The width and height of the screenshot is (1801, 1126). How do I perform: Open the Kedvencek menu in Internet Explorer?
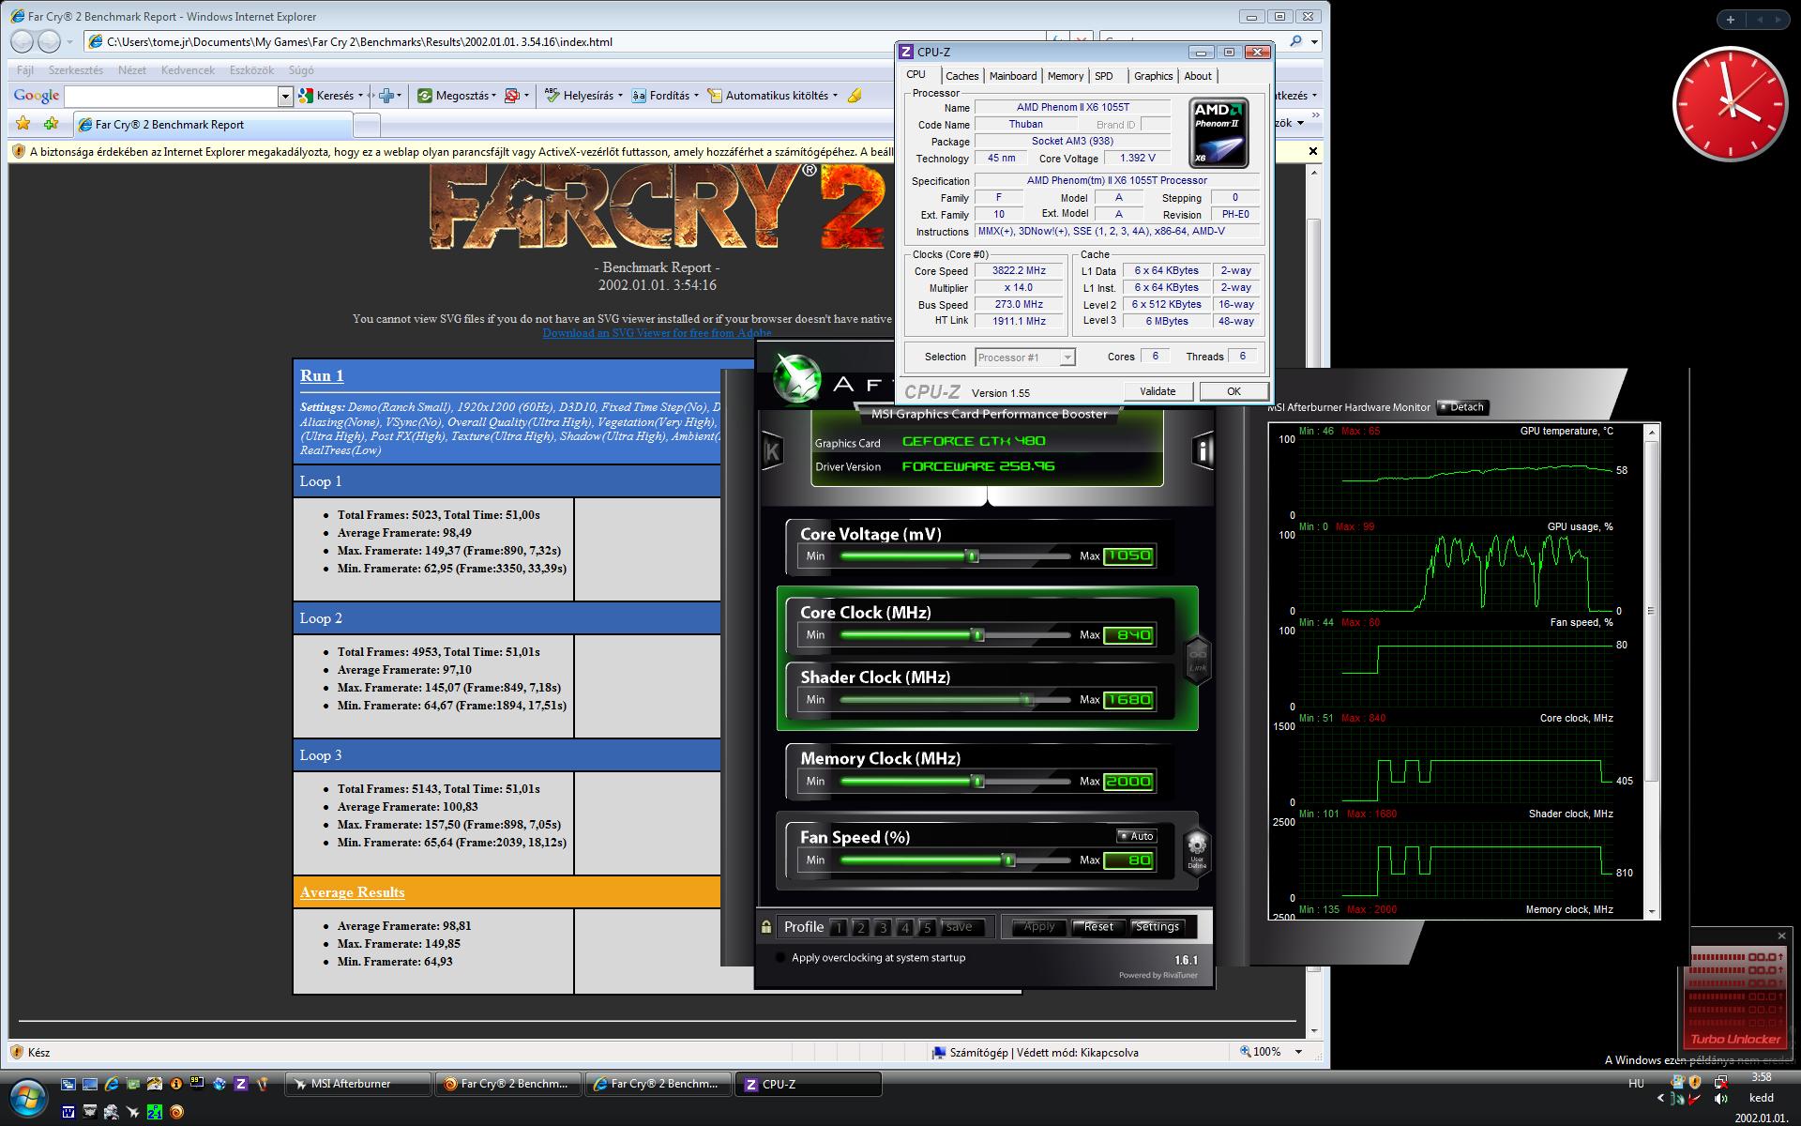188,70
